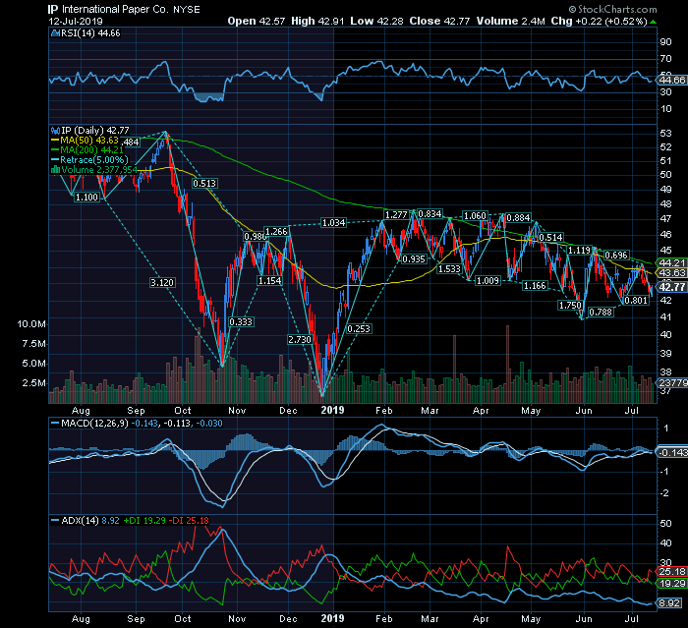688x628 pixels.
Task: Click the MACD(12,26,9) legend line marker
Action: (55, 424)
